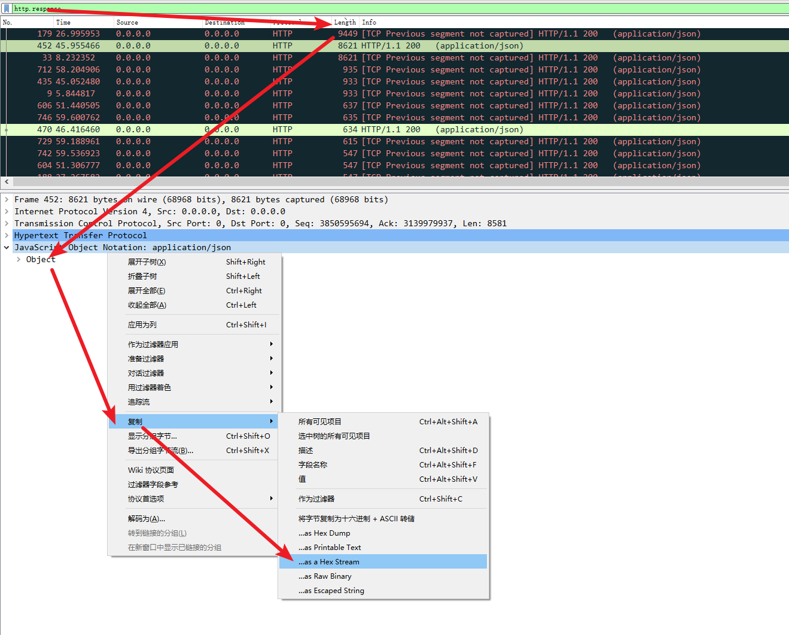The height and width of the screenshot is (635, 789).
Task: Expand the Transmission Control Protocol section
Action: click(7, 224)
